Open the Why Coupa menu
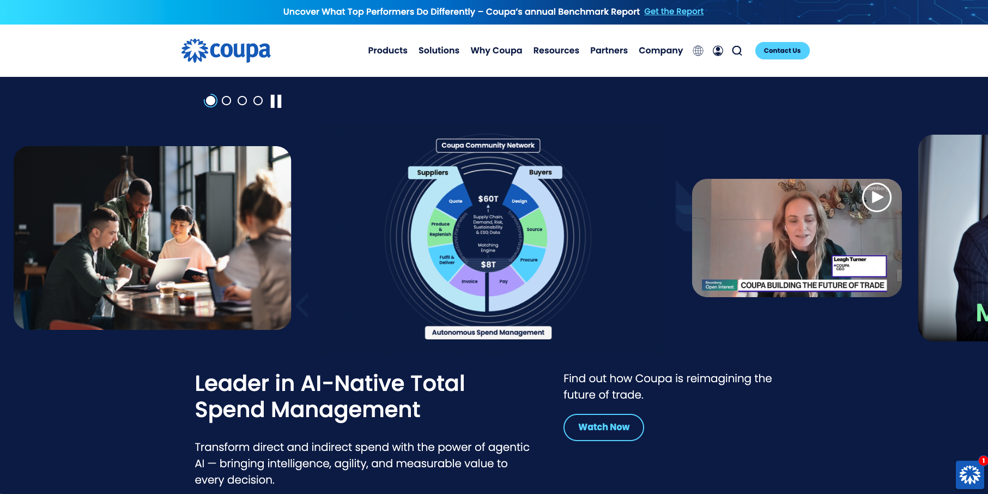The image size is (988, 494). 496,51
